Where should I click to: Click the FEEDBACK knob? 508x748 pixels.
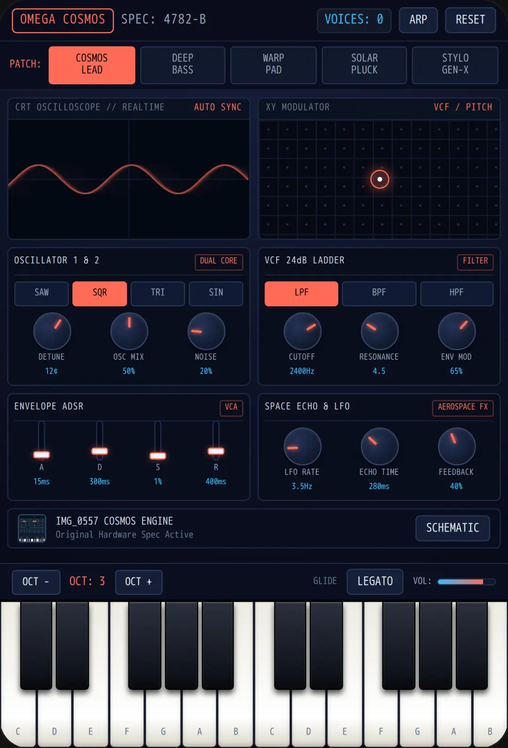coord(456,446)
